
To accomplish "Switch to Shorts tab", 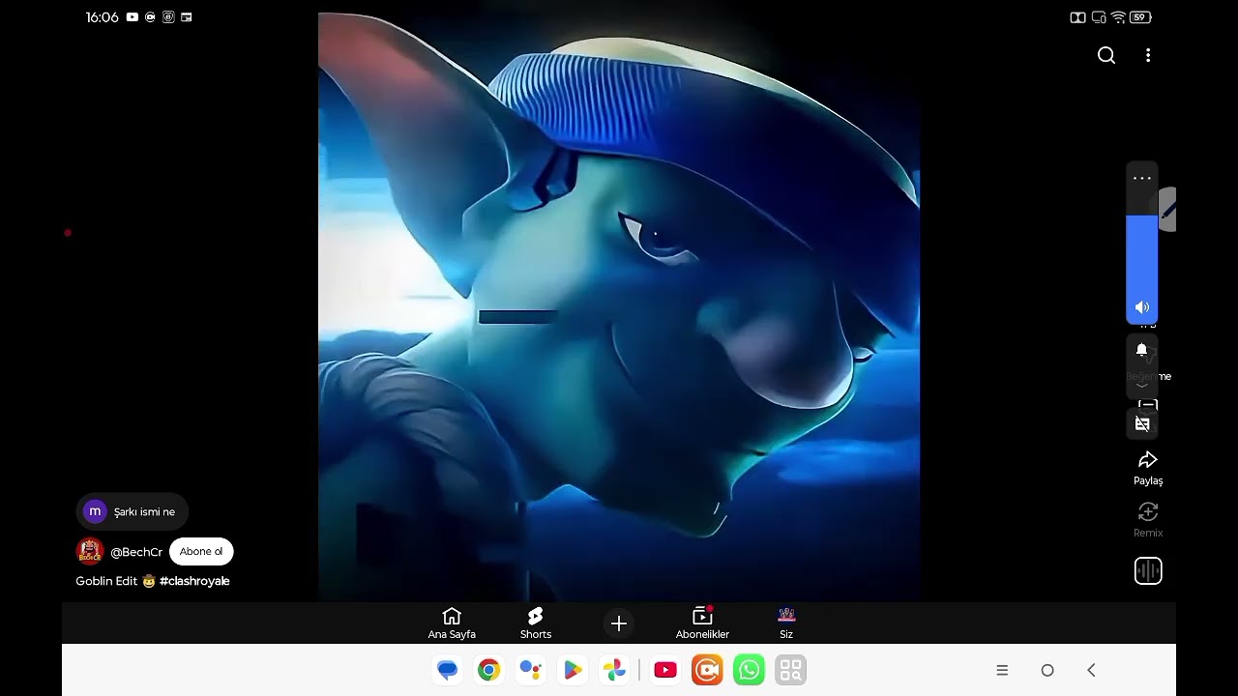I will point(536,623).
